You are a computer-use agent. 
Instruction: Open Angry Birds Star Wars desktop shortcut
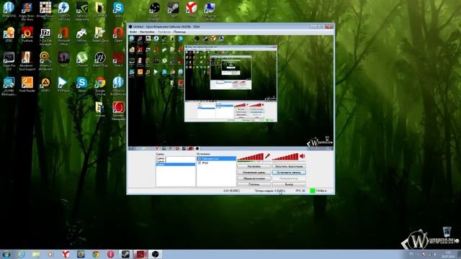click(x=27, y=12)
